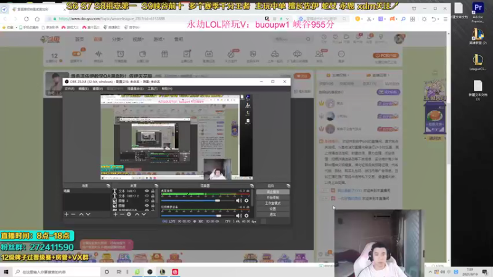Open browser hamburger main menu
This screenshot has width=493, height=277.
(445, 19)
